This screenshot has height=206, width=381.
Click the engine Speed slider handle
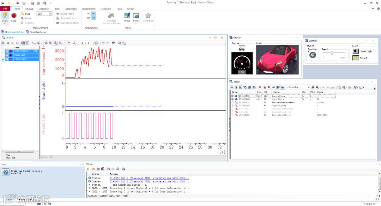pos(332,53)
